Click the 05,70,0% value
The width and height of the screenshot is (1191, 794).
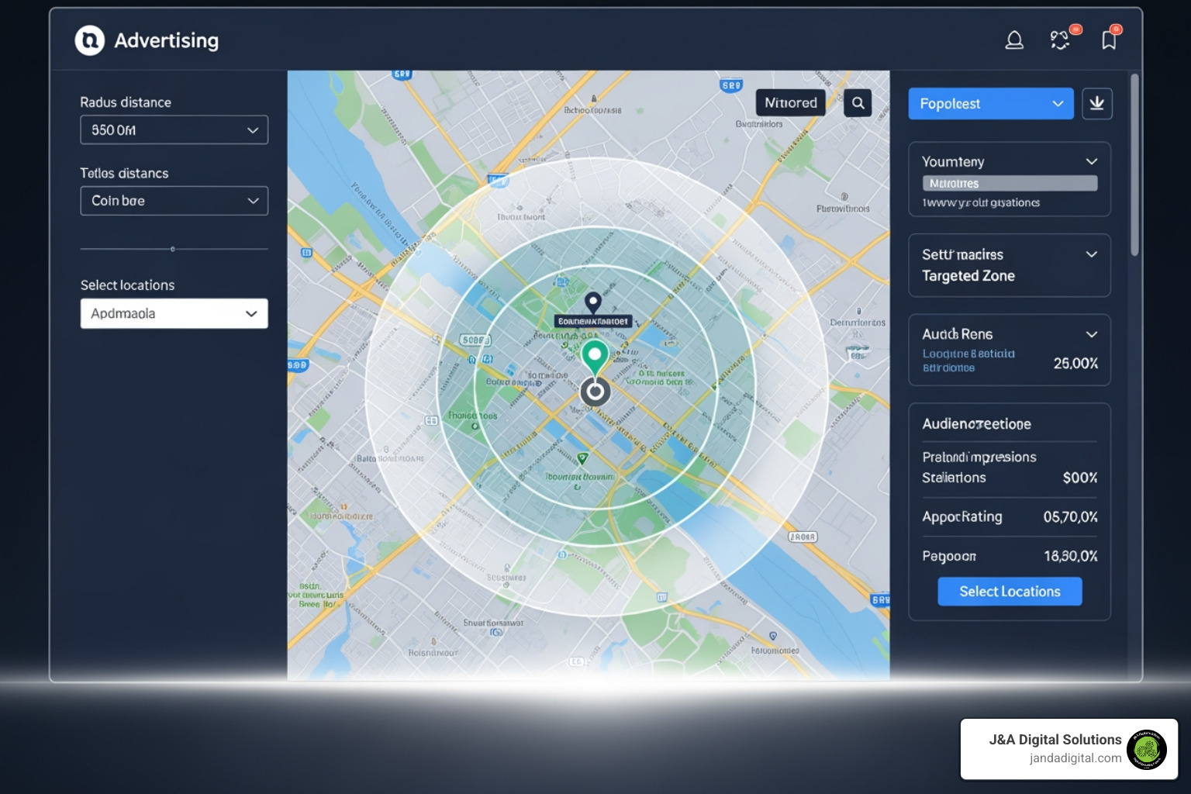coord(1071,516)
